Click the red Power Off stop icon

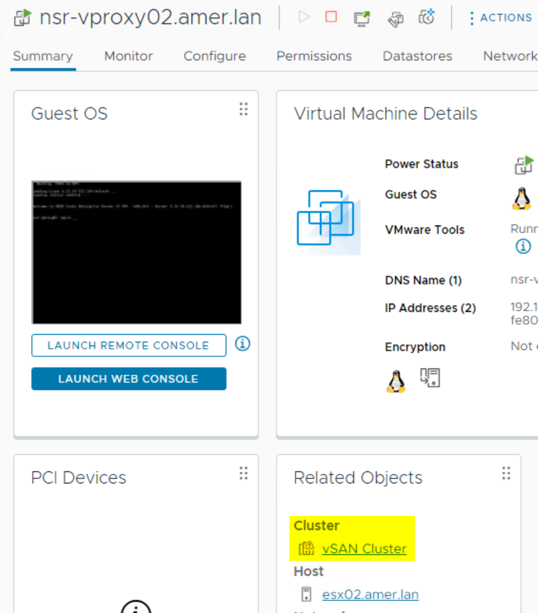[x=331, y=17]
